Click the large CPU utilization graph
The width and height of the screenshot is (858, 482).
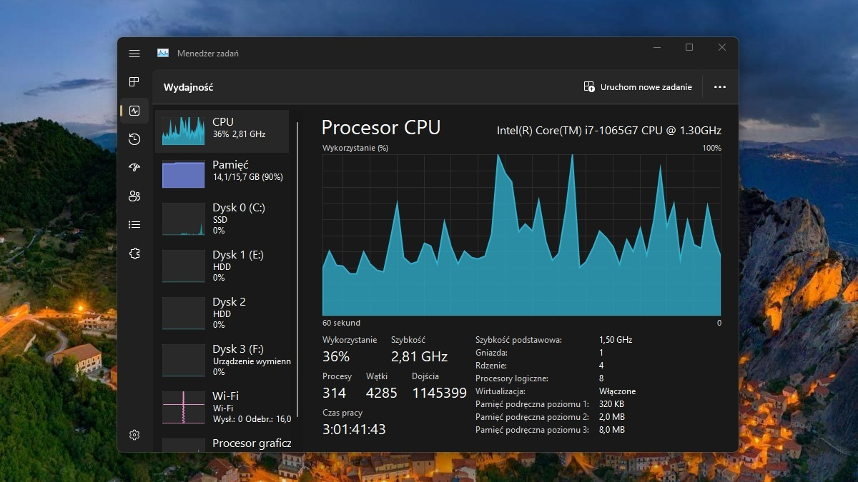click(521, 235)
